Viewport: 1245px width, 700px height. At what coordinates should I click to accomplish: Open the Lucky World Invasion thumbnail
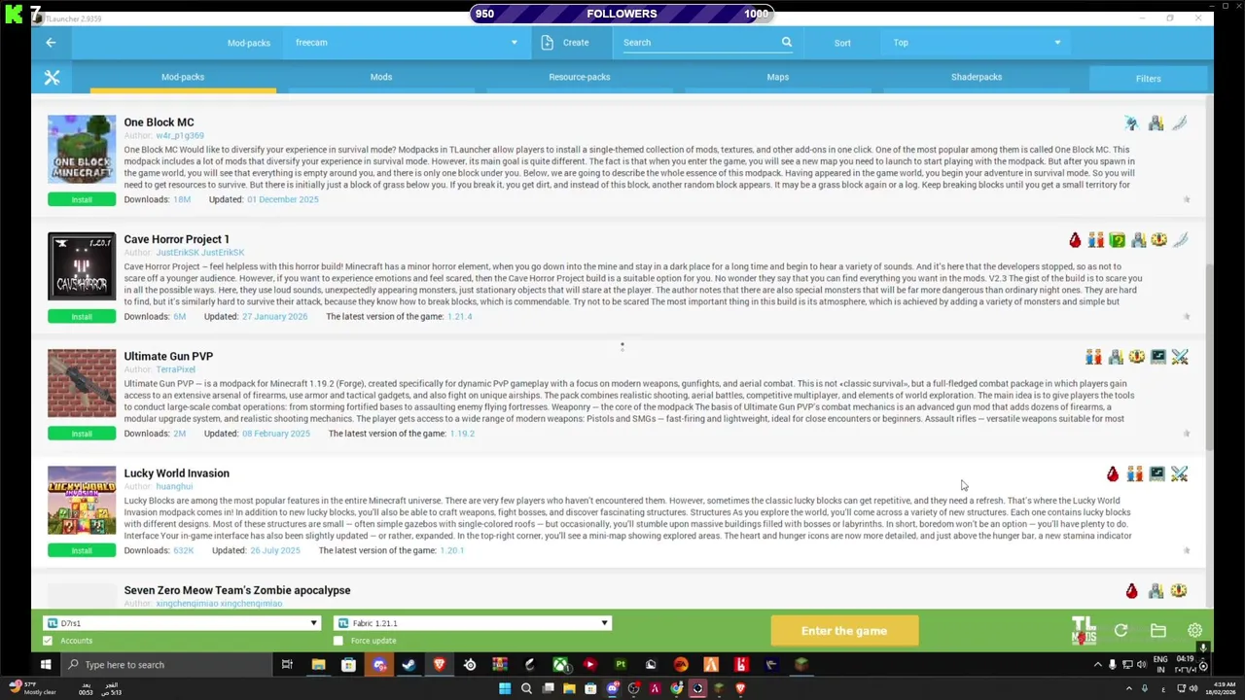point(82,500)
